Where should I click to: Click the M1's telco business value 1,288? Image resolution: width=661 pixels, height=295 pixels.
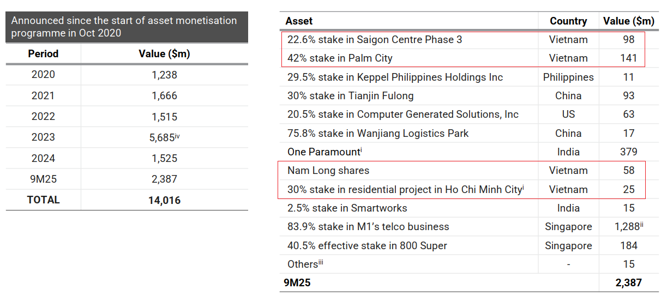pyautogui.click(x=626, y=227)
